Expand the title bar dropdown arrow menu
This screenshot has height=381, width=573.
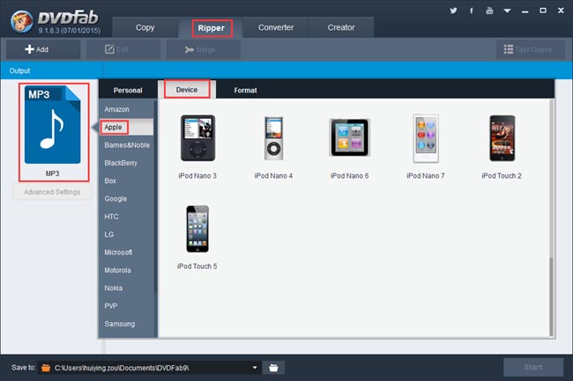click(x=507, y=11)
